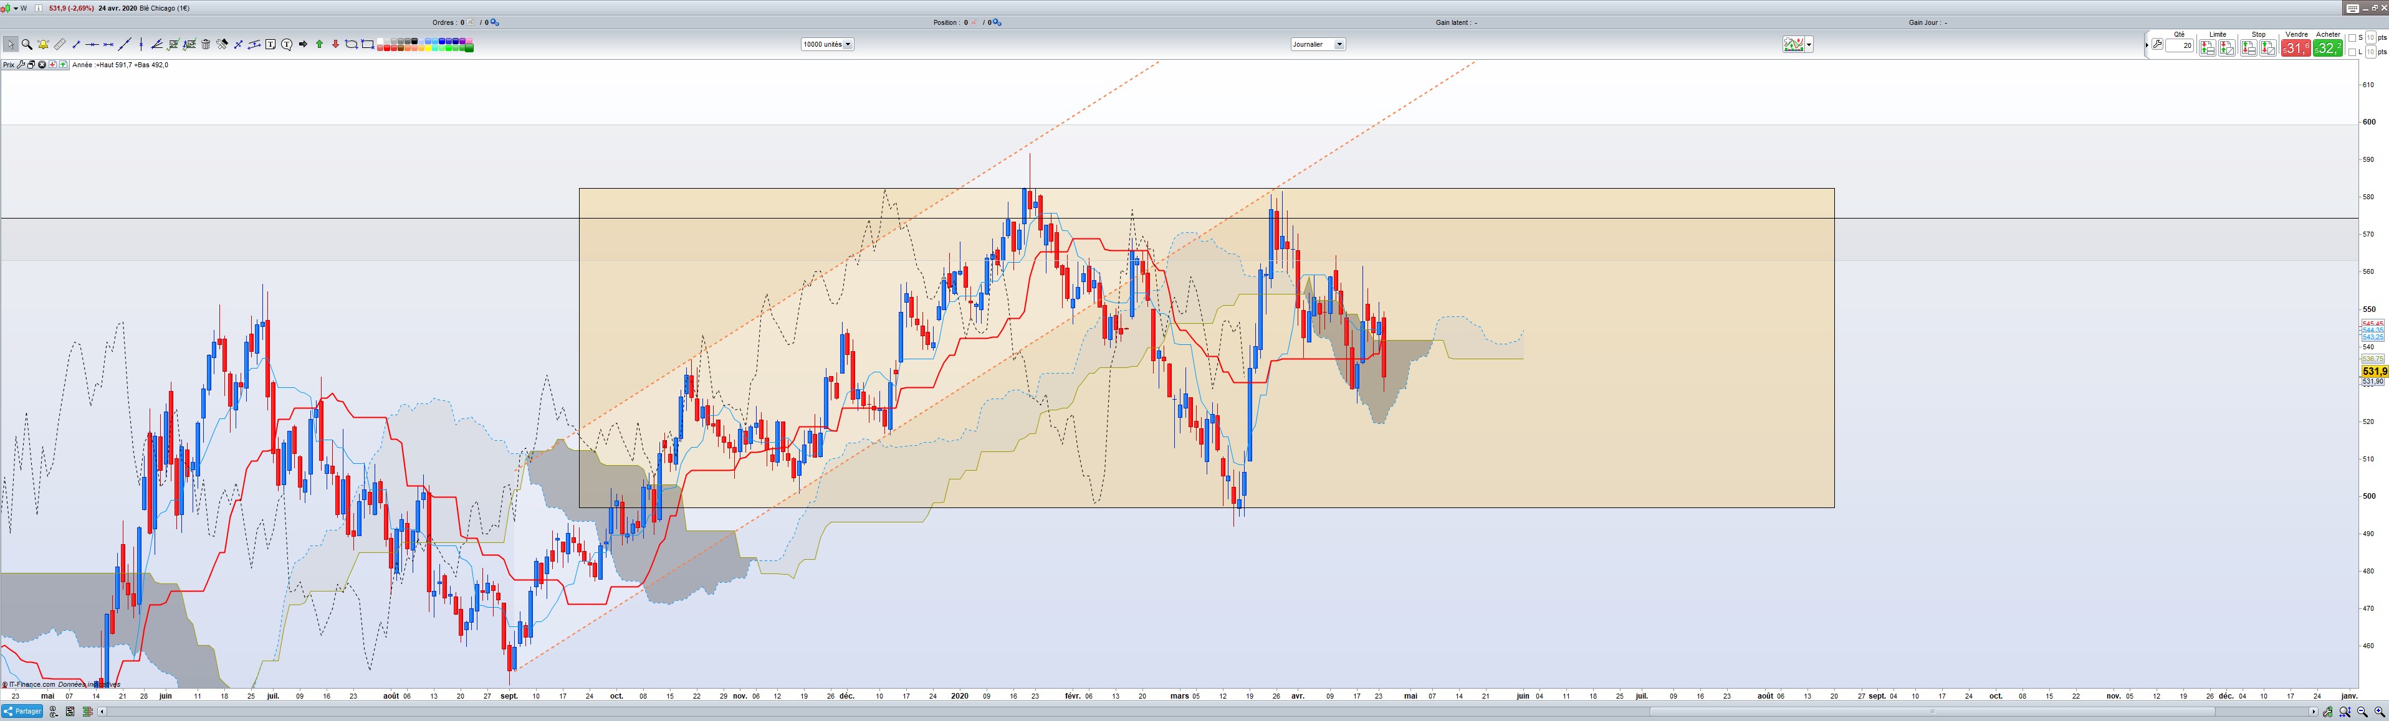Click the blue Partager share button
This screenshot has height=721, width=2389.
click(x=22, y=712)
